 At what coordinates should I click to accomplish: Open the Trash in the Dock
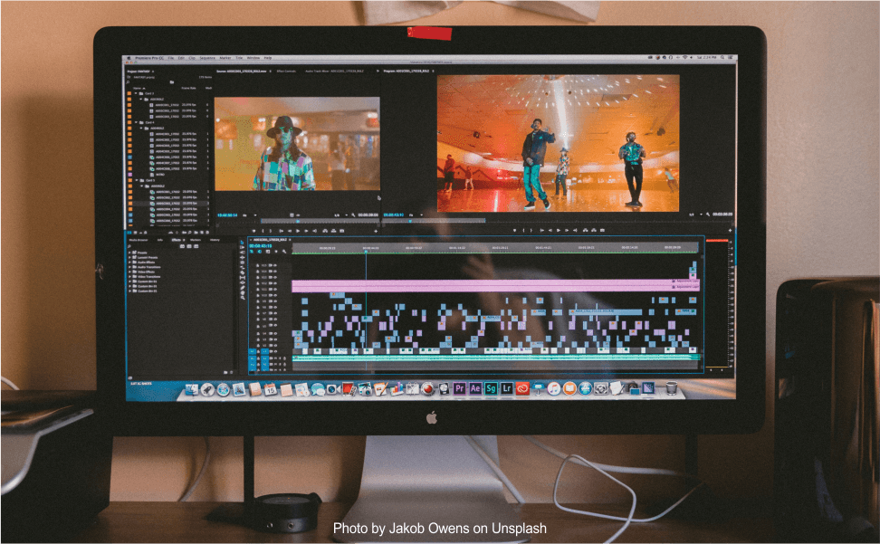[x=671, y=388]
